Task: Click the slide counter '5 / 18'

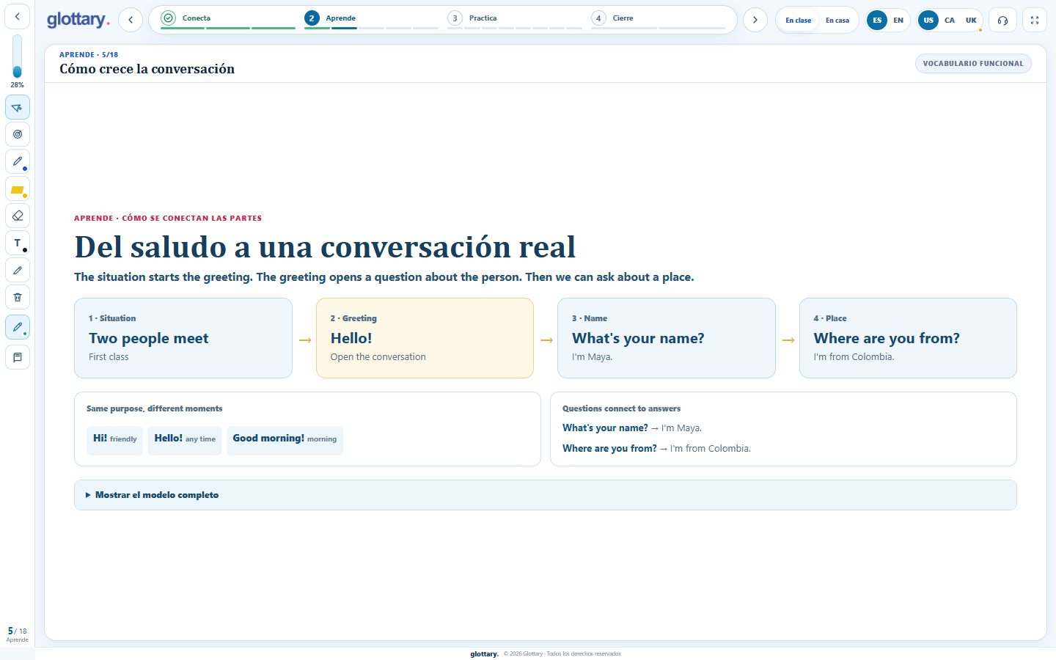Action: tap(17, 631)
